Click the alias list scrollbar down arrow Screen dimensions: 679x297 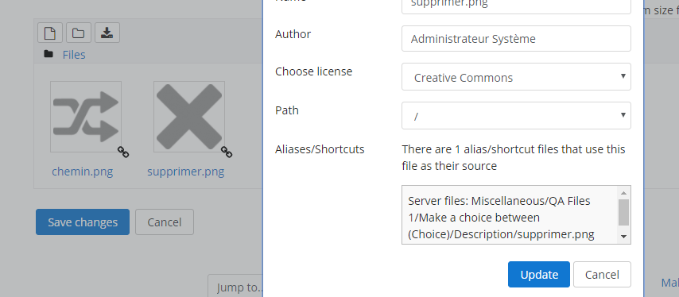623,236
